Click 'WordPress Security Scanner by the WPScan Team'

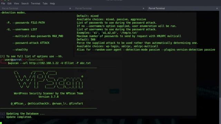(48, 93)
